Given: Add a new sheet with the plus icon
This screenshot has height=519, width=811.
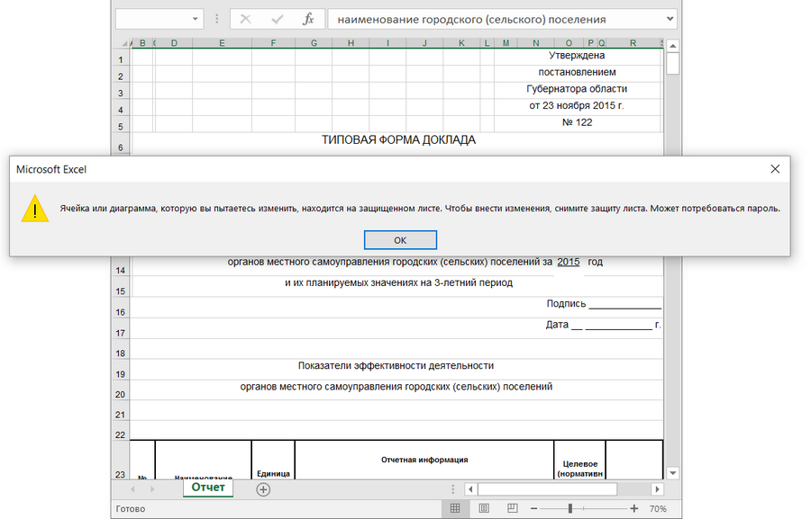Looking at the screenshot, I should [x=263, y=489].
